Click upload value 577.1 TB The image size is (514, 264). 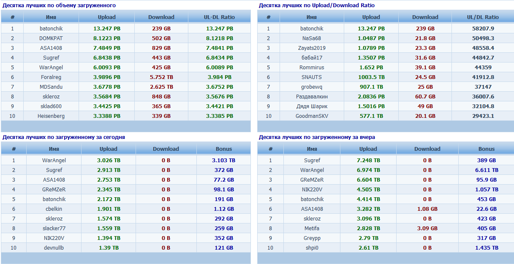pyautogui.click(x=371, y=116)
